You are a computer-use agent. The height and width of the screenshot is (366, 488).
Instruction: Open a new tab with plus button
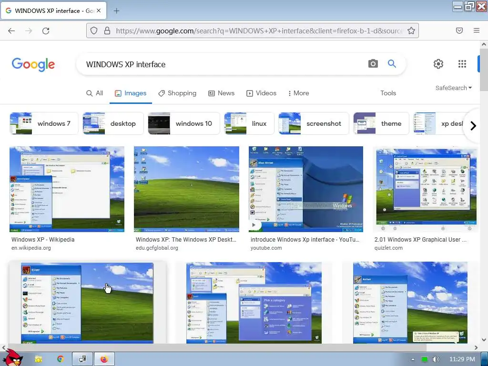tap(116, 11)
